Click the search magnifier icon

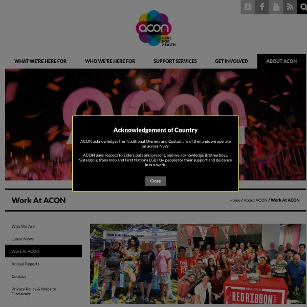pos(302,7)
